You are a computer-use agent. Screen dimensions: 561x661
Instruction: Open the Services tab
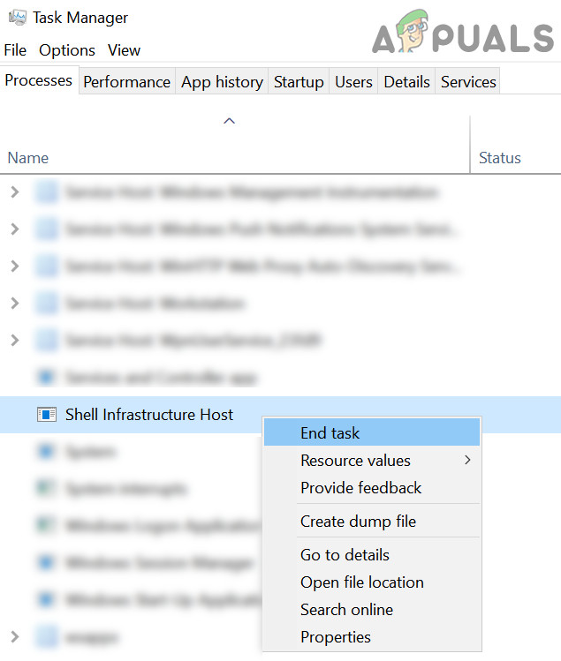[468, 82]
